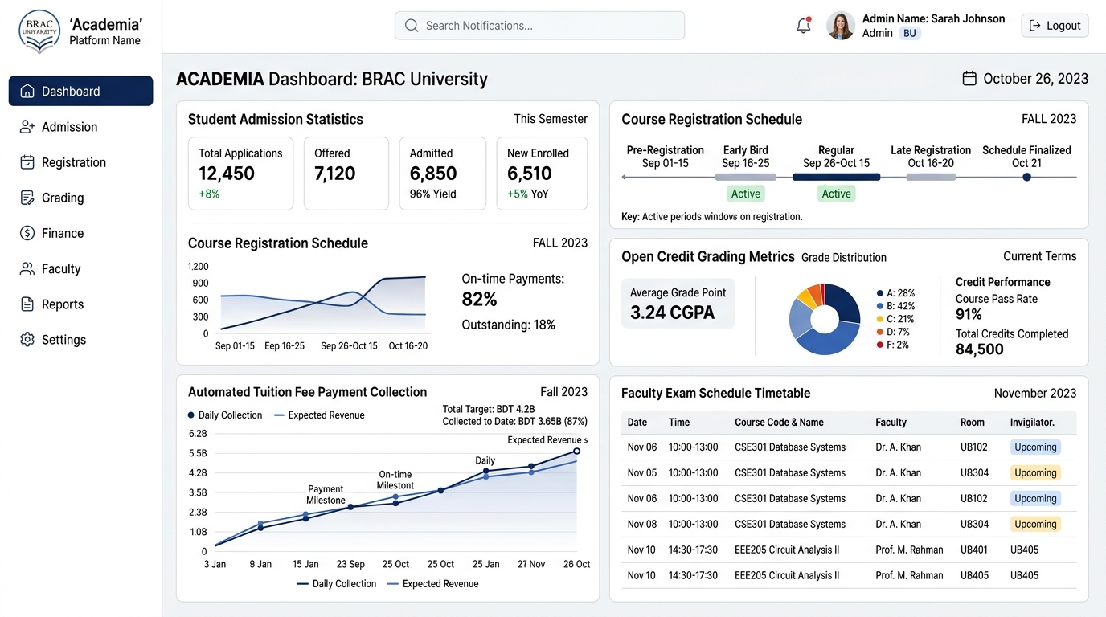1106x617 pixels.
Task: Click "Collected to Date: BDT 3.65B (87%)"
Action: point(515,421)
